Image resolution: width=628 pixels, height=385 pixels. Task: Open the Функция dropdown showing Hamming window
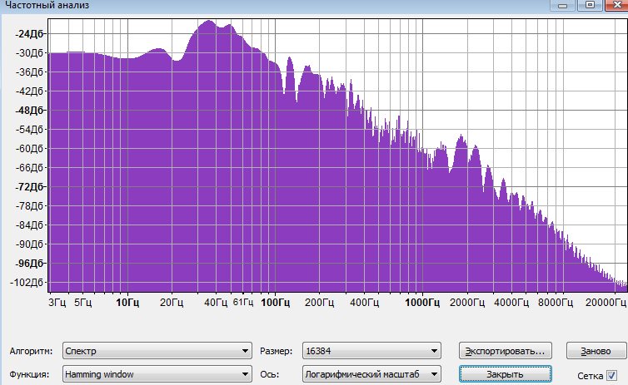157,374
